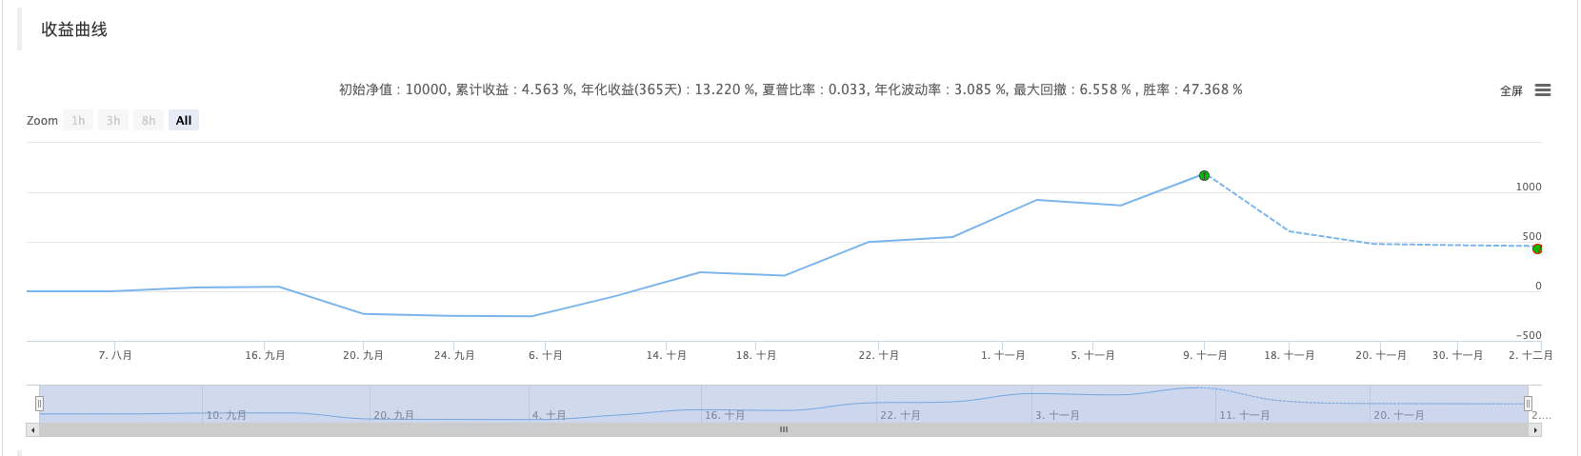Select the 3h zoom range
Image resolution: width=1581 pixels, height=456 pixels.
coord(113,121)
